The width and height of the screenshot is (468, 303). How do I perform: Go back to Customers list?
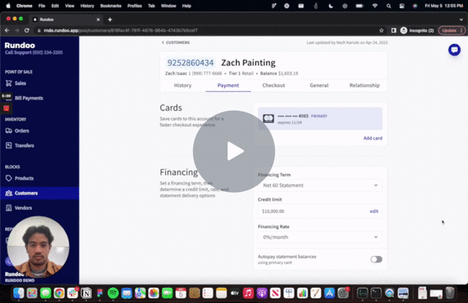point(175,43)
